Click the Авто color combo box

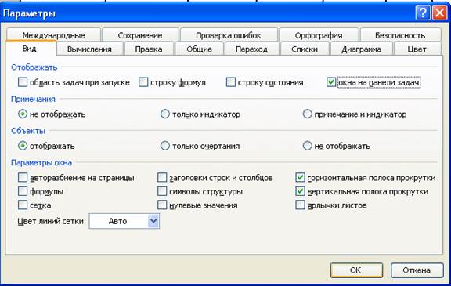[x=124, y=221]
